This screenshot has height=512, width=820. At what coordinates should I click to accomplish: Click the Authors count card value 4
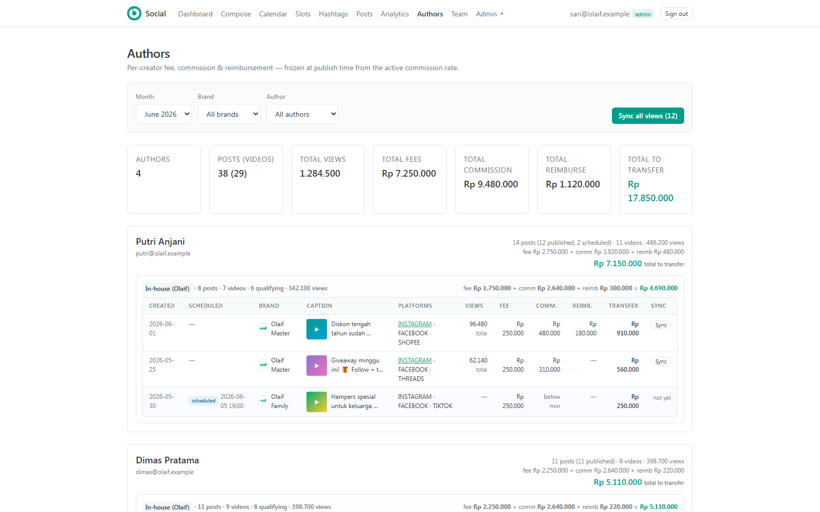pyautogui.click(x=138, y=174)
